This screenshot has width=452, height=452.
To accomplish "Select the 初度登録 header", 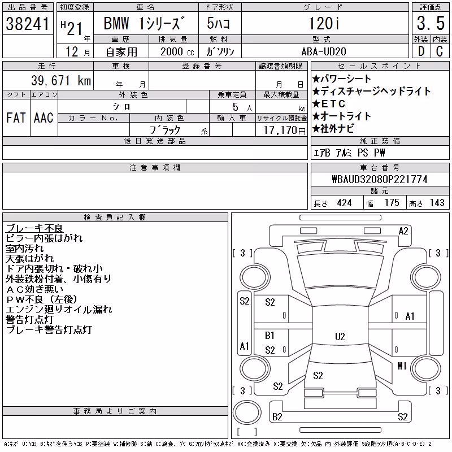I will pos(75,7).
